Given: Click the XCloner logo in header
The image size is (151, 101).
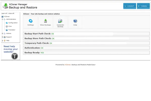Looking at the screenshot, I should pyautogui.click(x=5, y=6).
